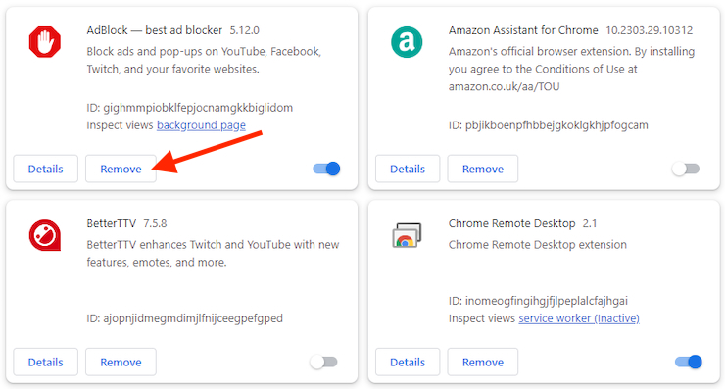The image size is (725, 389).
Task: Click the Amazon Assistant green icon
Action: click(407, 42)
